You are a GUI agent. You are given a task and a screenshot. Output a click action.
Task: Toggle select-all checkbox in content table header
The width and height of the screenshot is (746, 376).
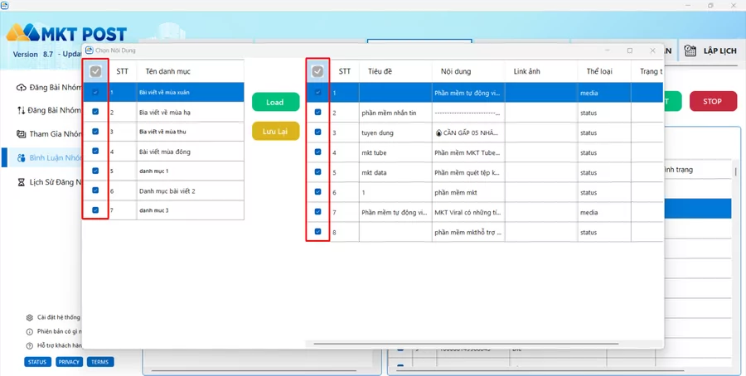tap(317, 71)
